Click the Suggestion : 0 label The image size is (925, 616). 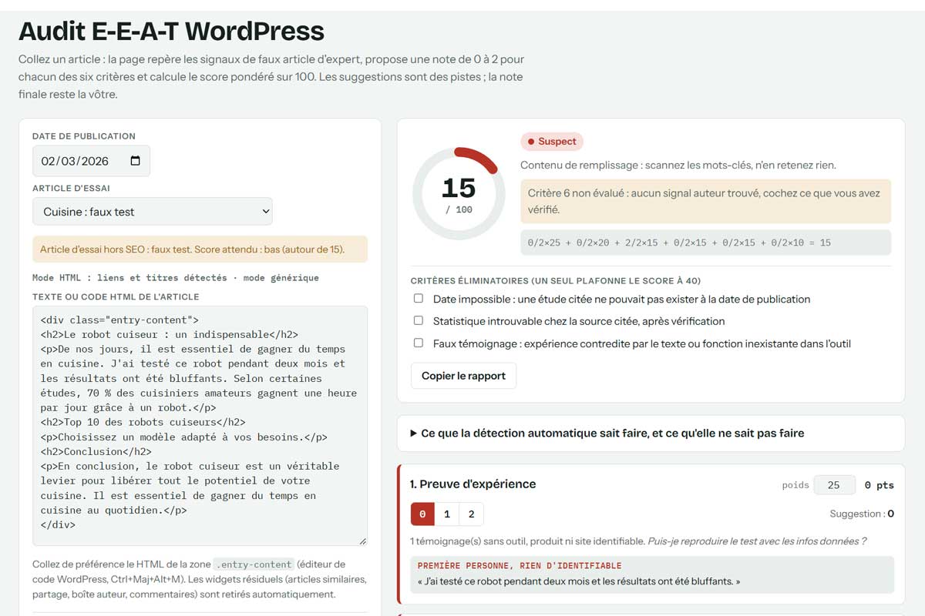pos(862,514)
